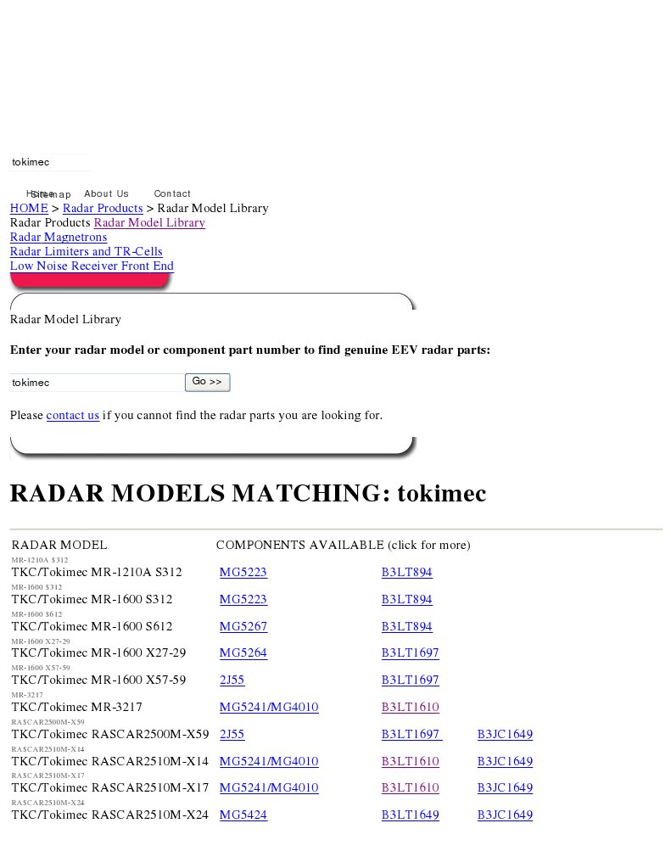This screenshot has width=671, height=868.
Task: Open the Sitemap menu item
Action: [51, 195]
